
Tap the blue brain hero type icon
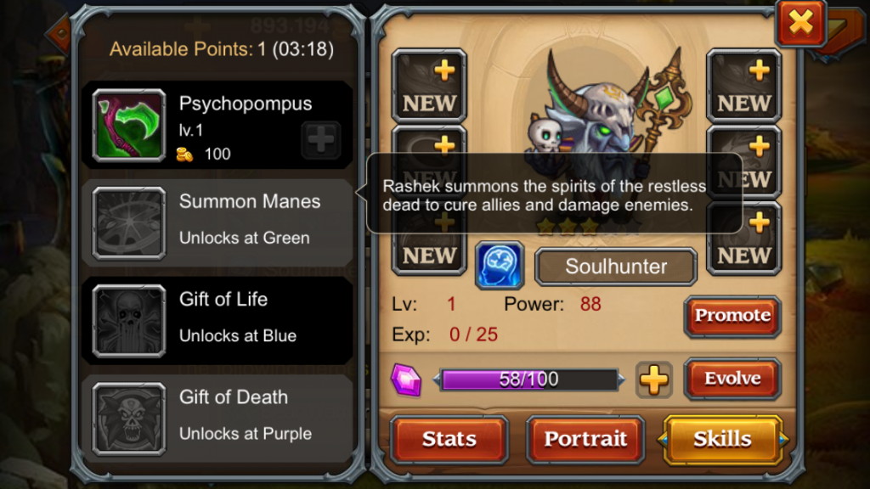click(500, 265)
